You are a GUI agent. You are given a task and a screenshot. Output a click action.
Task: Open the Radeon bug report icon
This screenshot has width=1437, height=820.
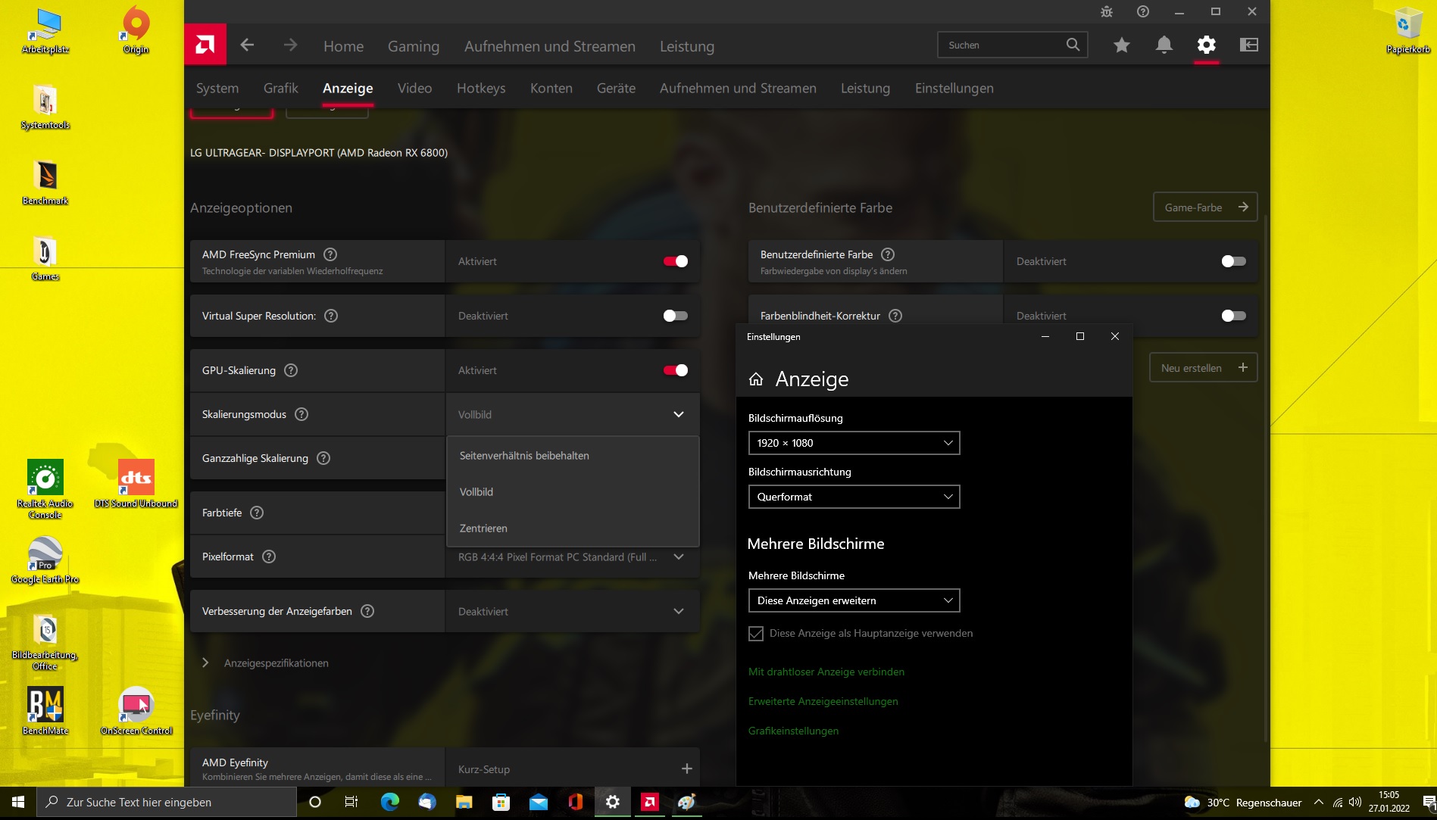point(1107,11)
